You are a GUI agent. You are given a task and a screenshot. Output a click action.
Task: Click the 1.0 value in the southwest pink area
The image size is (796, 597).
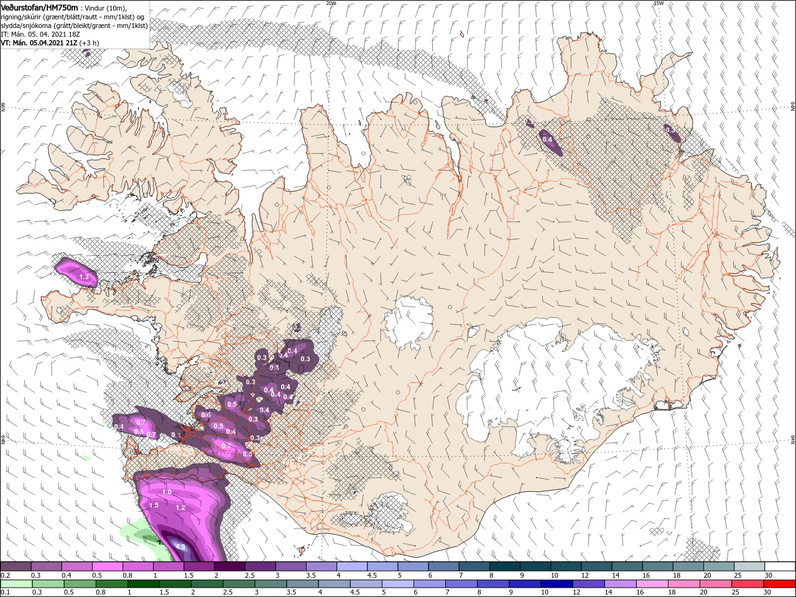coord(167,492)
